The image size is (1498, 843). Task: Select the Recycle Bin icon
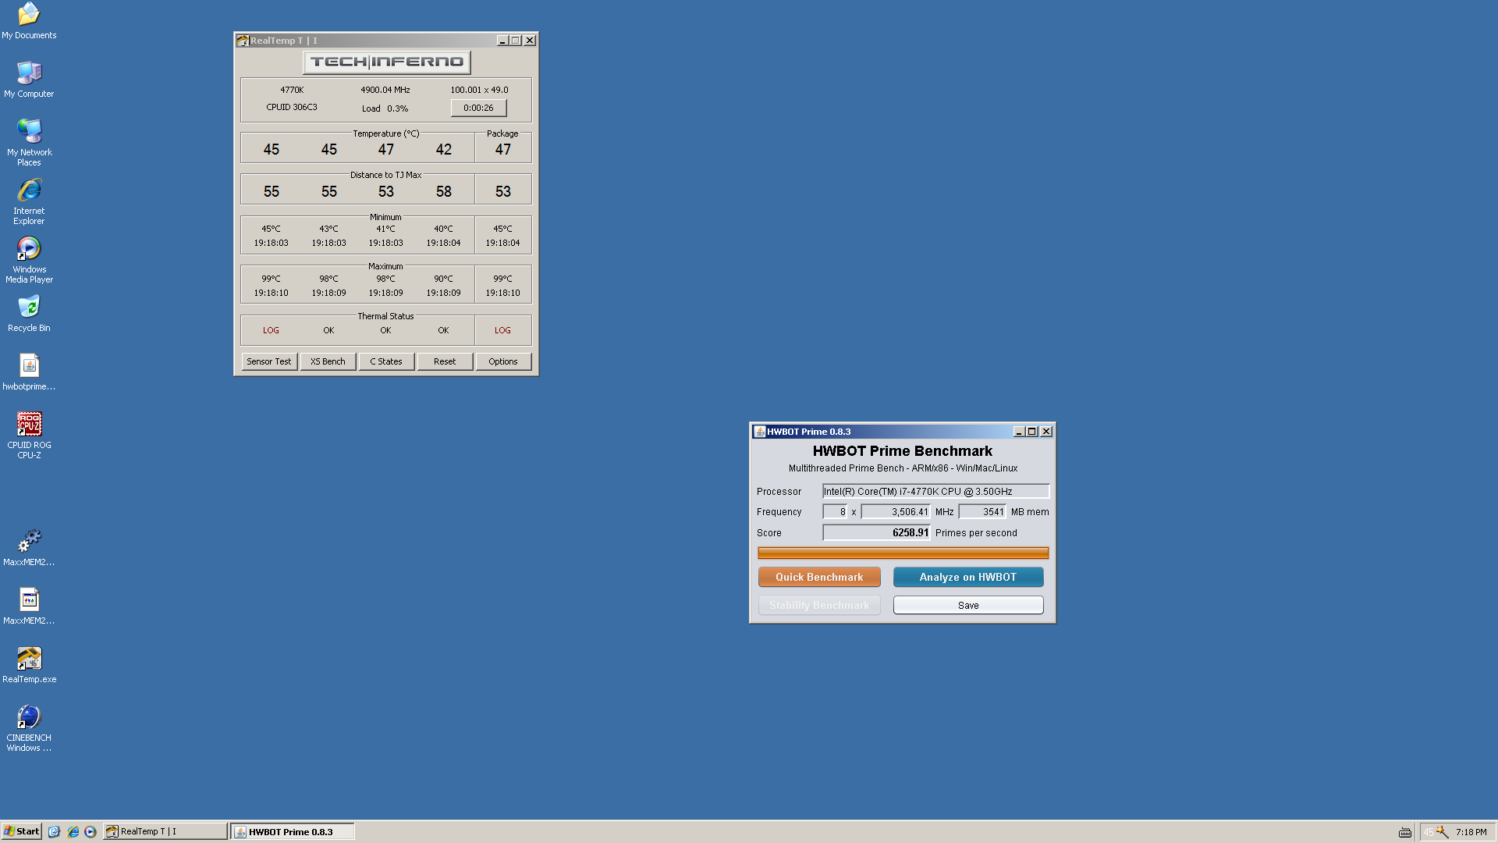(29, 313)
